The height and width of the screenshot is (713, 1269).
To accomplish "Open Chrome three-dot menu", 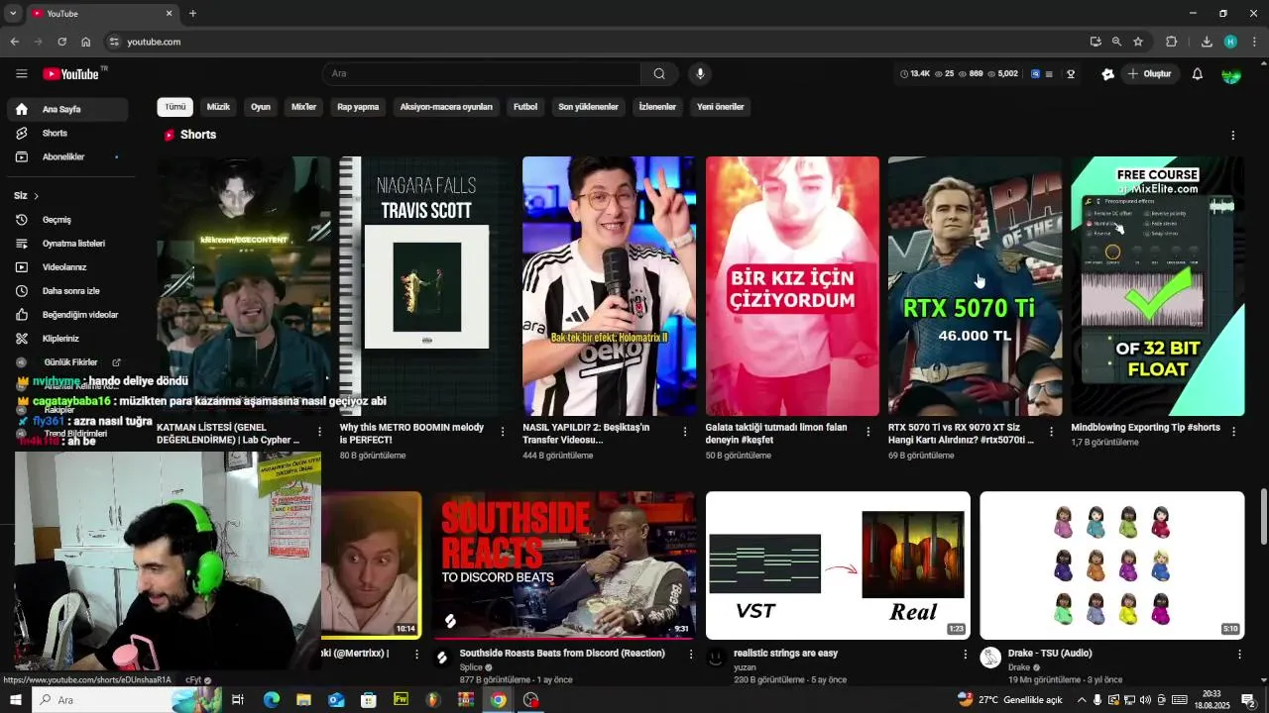I will click(x=1255, y=42).
